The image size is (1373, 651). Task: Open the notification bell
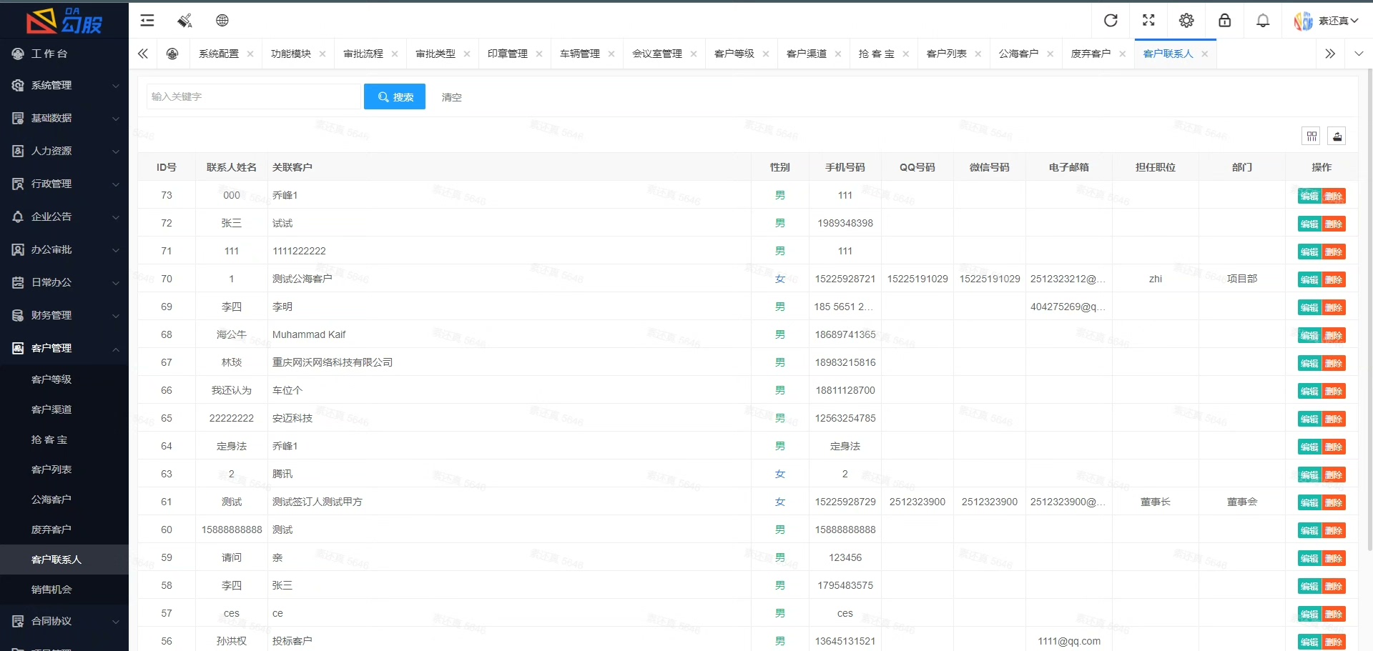(x=1263, y=21)
